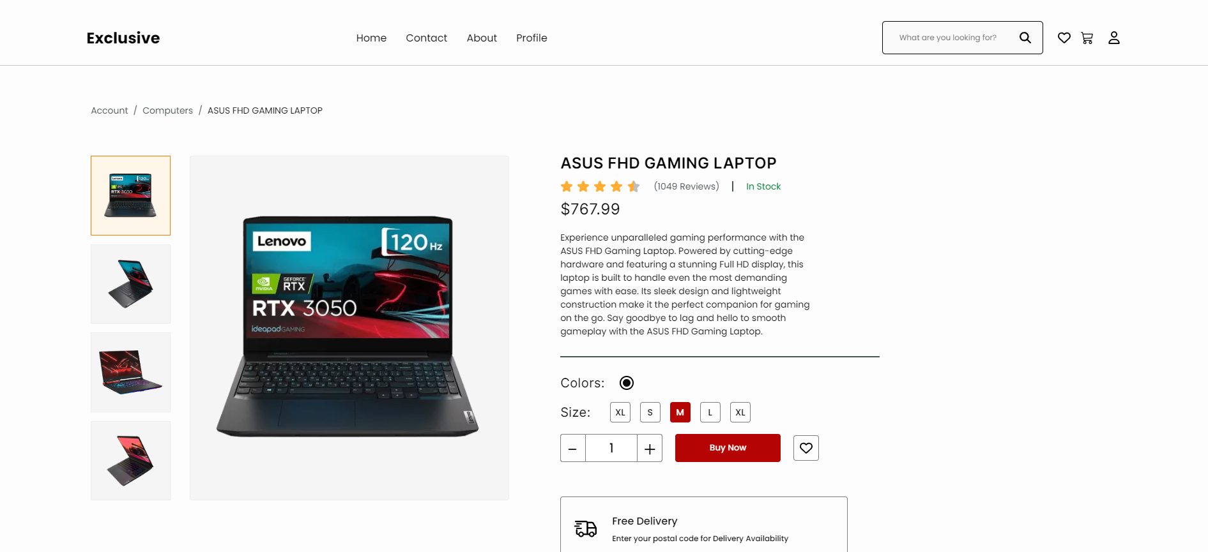The image size is (1208, 552).
Task: Follow the Computers breadcrumb link
Action: pyautogui.click(x=167, y=110)
